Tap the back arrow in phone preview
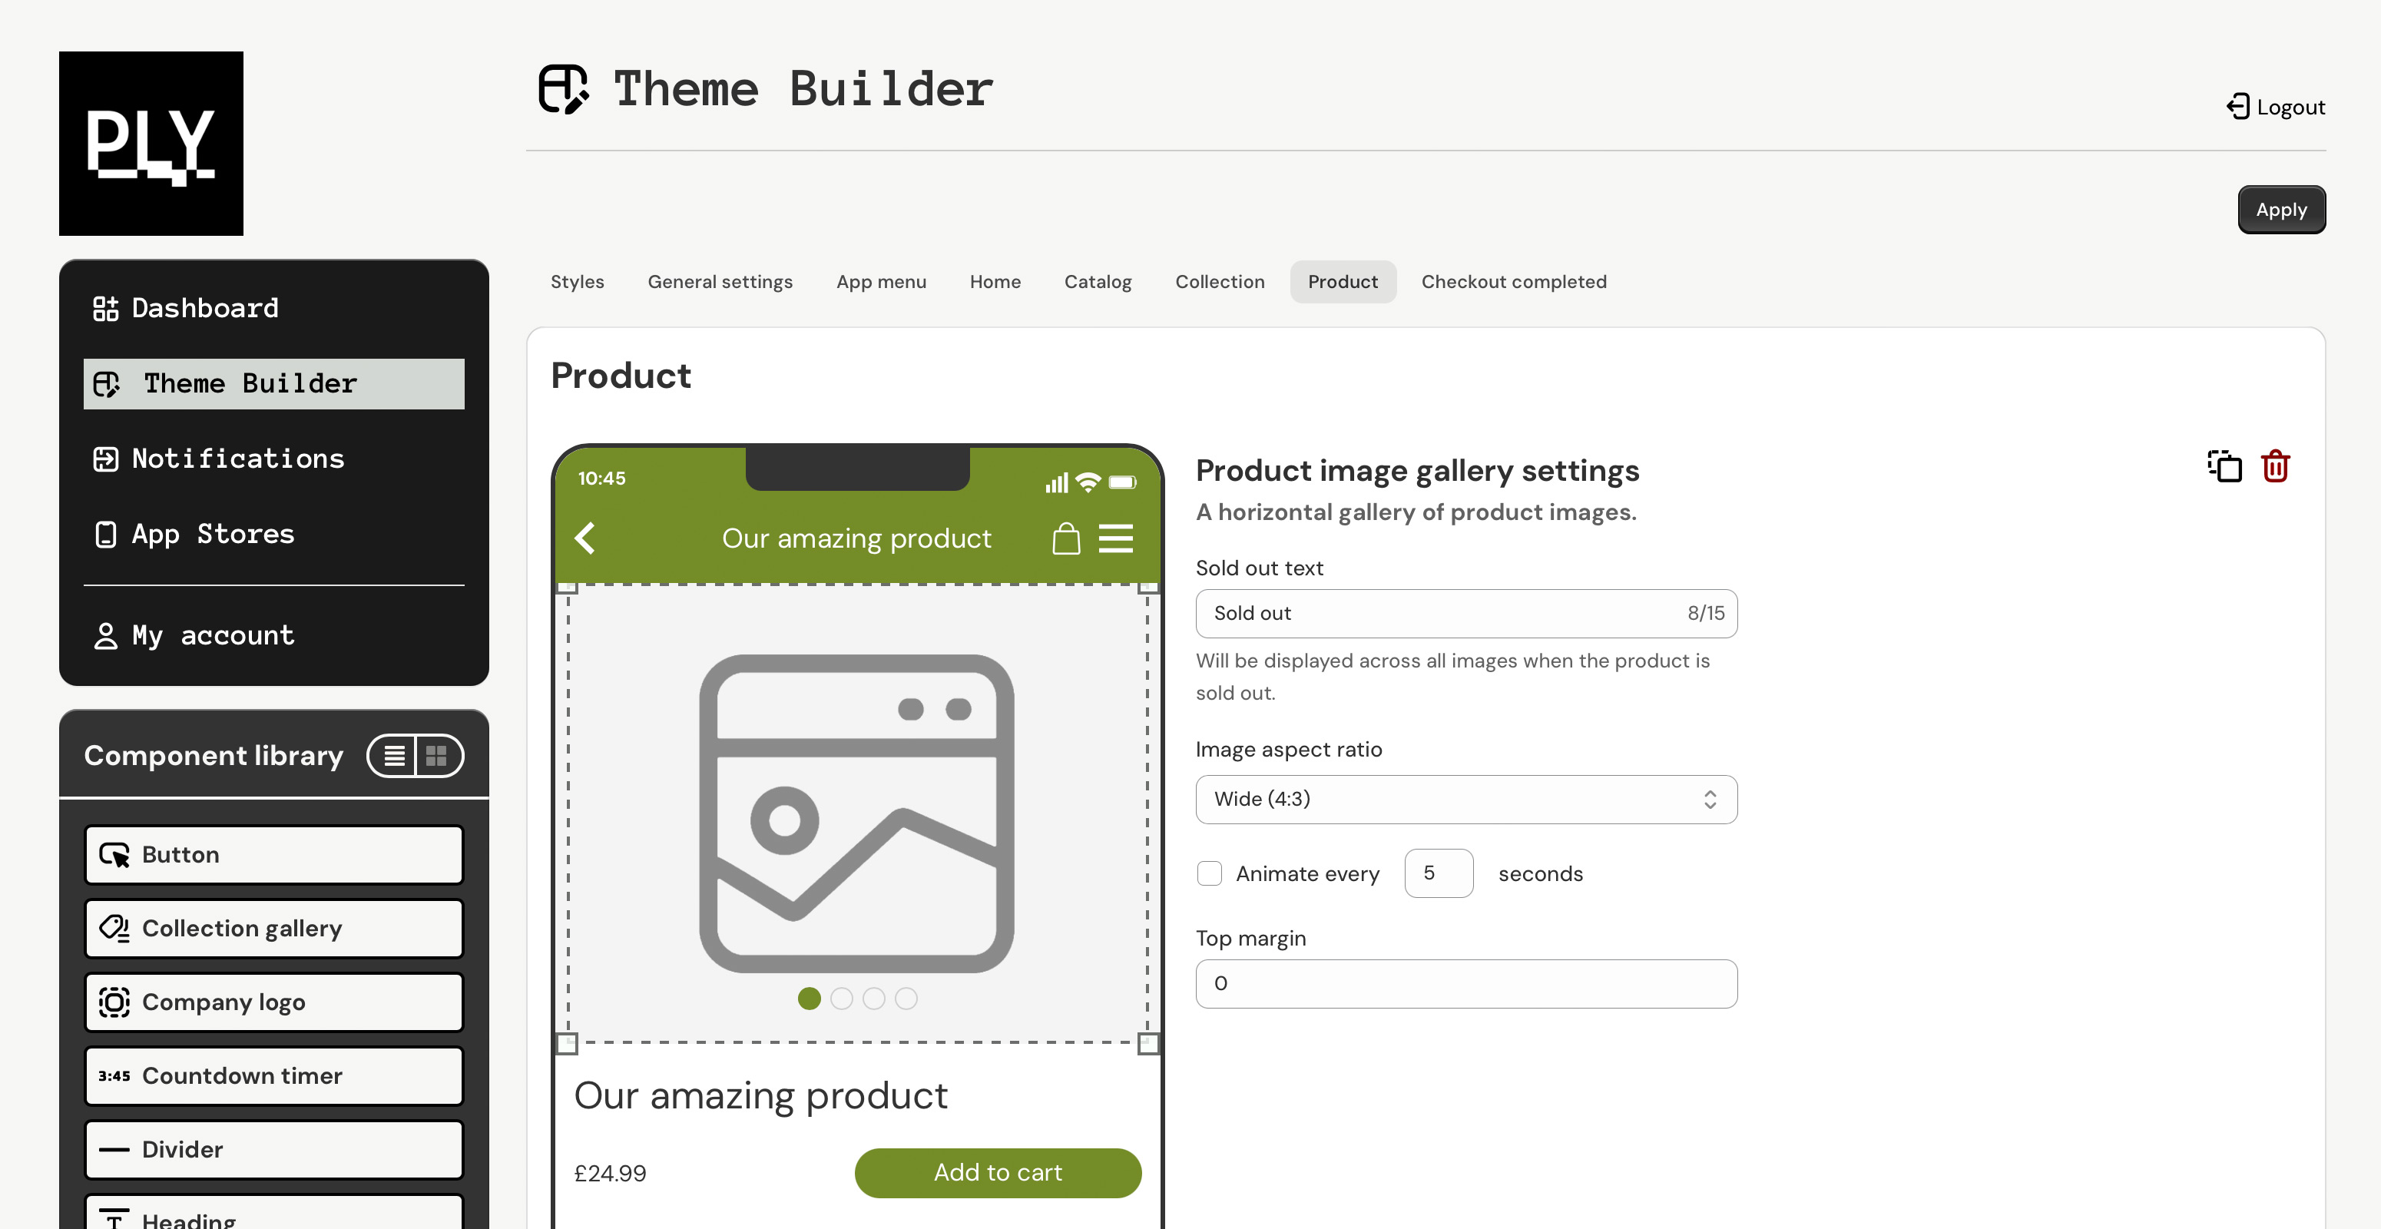Screen dimensions: 2381x1229 coord(585,538)
